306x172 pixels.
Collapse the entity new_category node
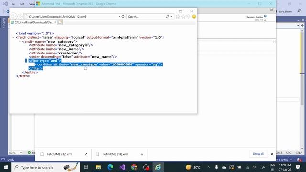(x=20, y=42)
